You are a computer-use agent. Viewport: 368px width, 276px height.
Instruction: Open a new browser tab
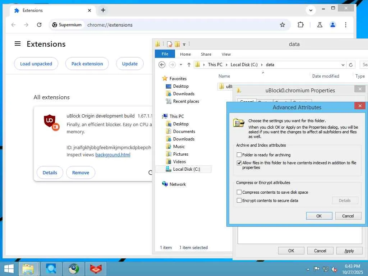click(x=103, y=10)
